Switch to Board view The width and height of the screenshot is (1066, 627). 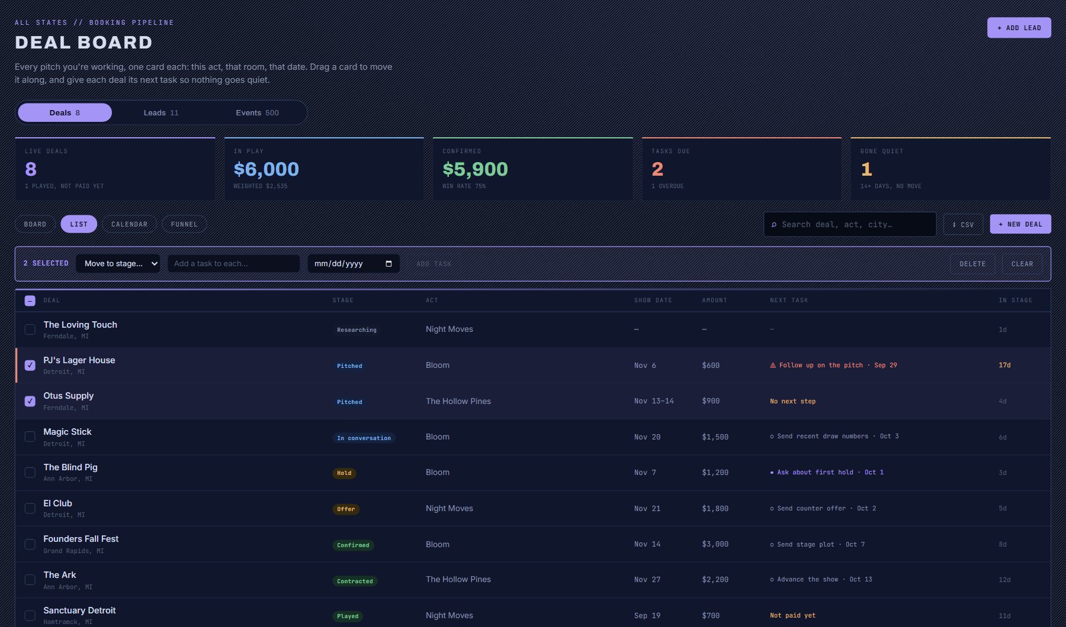click(35, 224)
